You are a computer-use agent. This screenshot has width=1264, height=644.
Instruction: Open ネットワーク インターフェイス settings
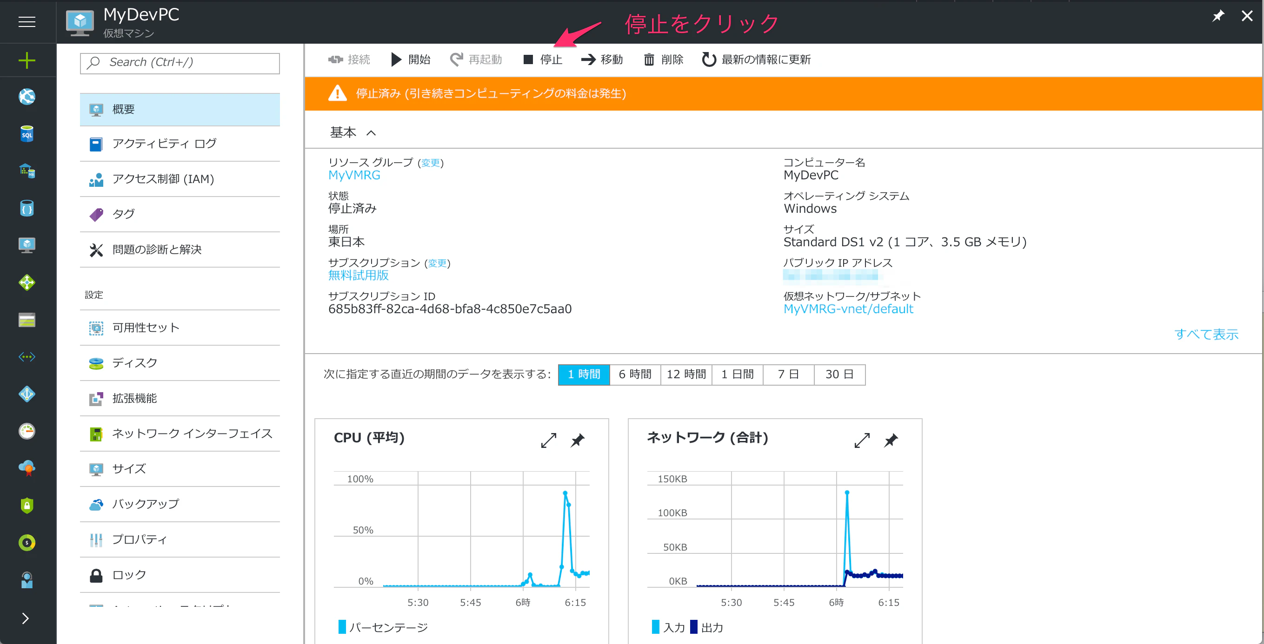click(x=180, y=434)
